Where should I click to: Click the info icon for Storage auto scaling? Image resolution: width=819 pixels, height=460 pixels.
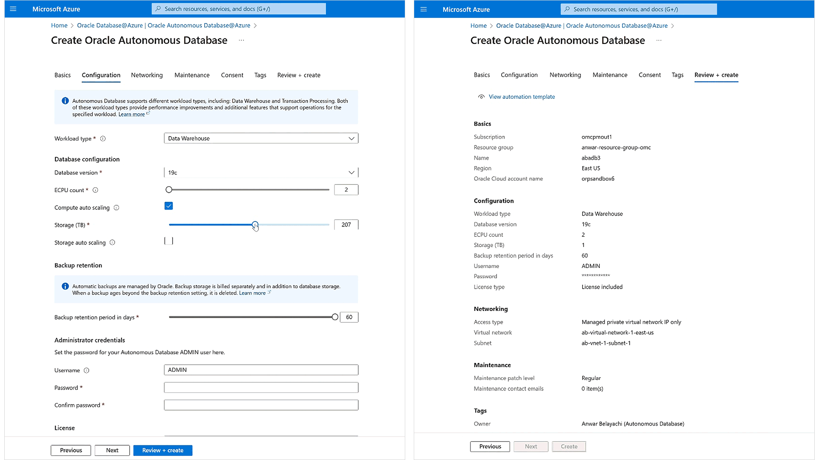click(x=113, y=242)
